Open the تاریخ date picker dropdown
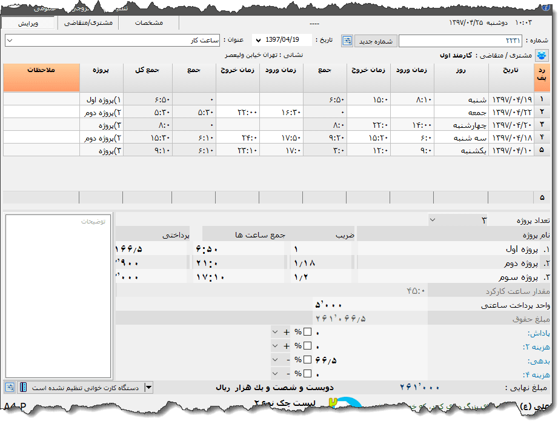Image resolution: width=558 pixels, height=421 pixels. click(256, 41)
